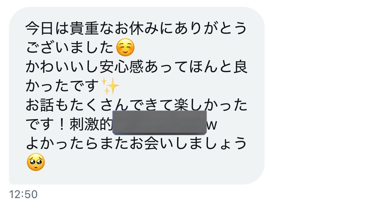
Task: Click the word 刺激的 before the redaction
Action: pyautogui.click(x=91, y=124)
